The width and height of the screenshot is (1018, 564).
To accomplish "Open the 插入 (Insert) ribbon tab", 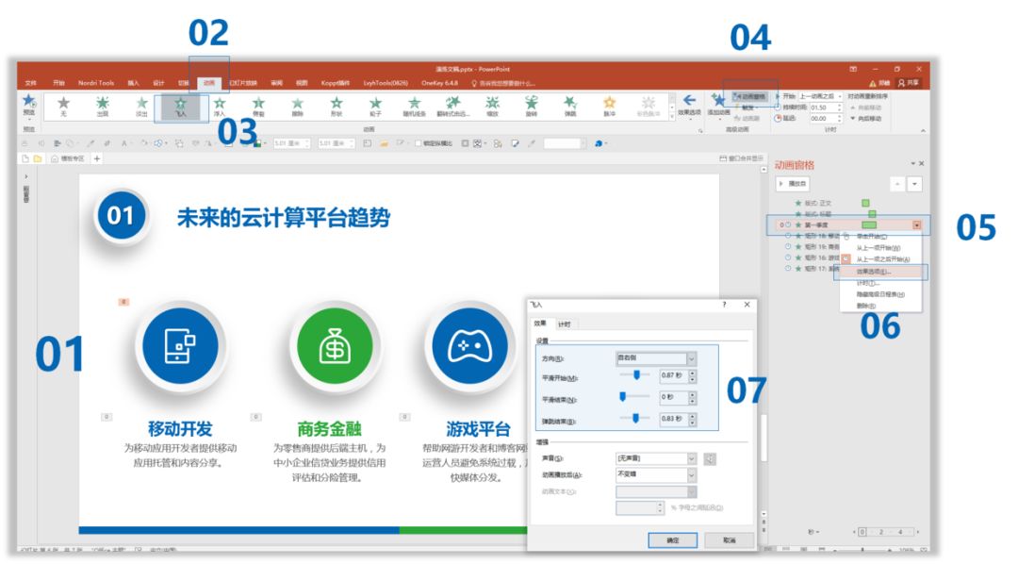I will click(x=133, y=83).
